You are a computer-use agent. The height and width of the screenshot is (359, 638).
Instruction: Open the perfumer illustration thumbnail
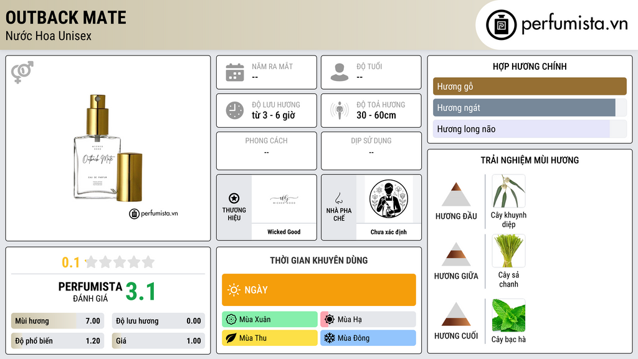(389, 199)
